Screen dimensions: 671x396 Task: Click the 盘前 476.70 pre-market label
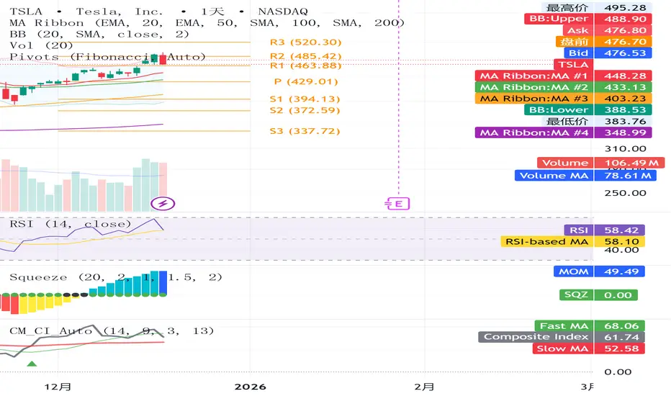[604, 42]
